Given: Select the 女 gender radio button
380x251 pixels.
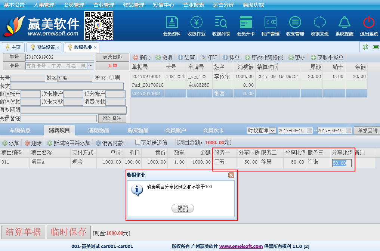Looking at the screenshot, I should tap(98, 78).
